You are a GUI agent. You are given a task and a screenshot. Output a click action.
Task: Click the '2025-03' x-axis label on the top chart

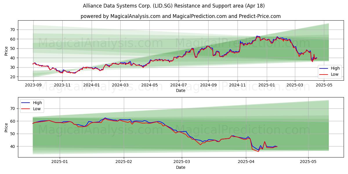tap(295, 85)
